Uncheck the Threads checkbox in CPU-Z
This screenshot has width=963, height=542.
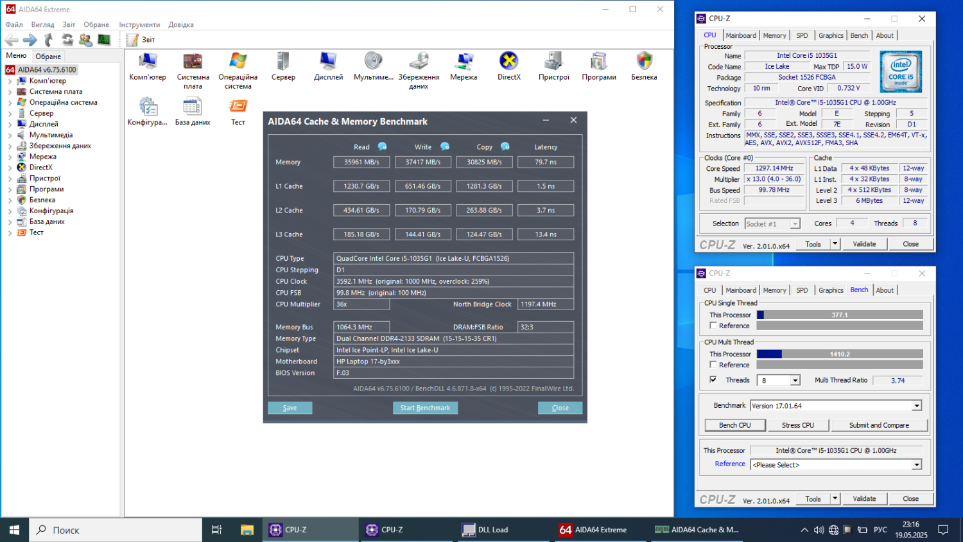tap(713, 380)
